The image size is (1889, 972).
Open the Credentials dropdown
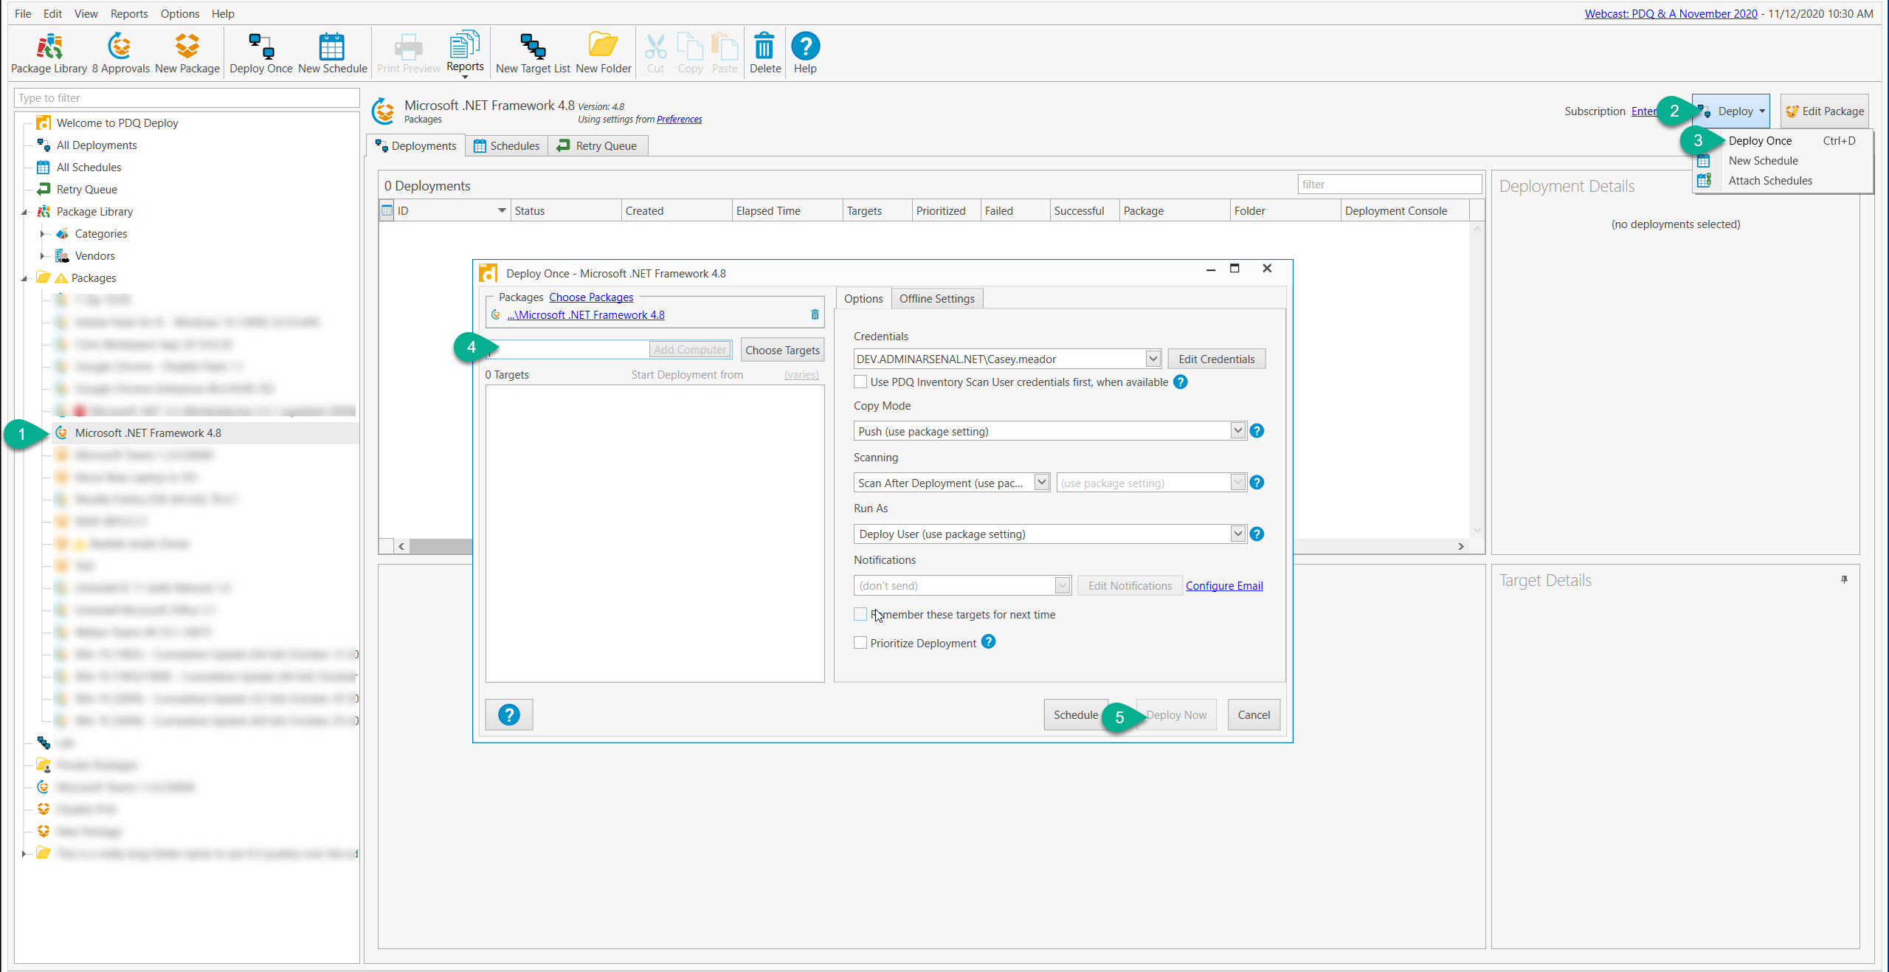click(x=1153, y=359)
